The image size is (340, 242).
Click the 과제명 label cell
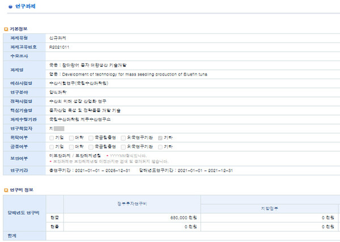click(x=24, y=70)
